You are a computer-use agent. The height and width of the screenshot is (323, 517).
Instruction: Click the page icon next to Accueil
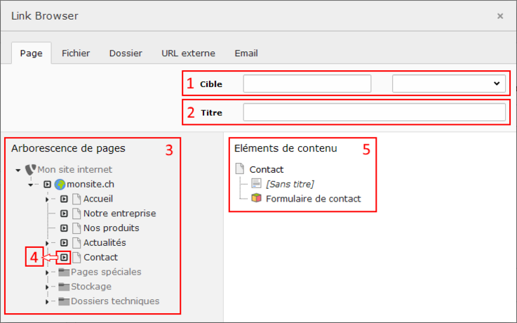click(76, 199)
